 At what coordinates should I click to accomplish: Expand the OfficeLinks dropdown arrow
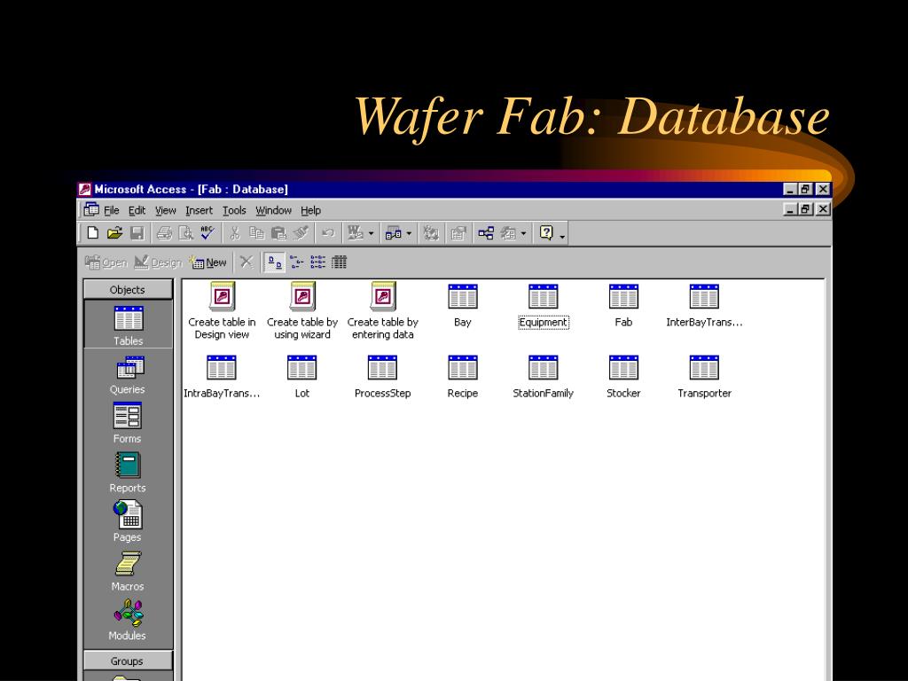[x=372, y=234]
